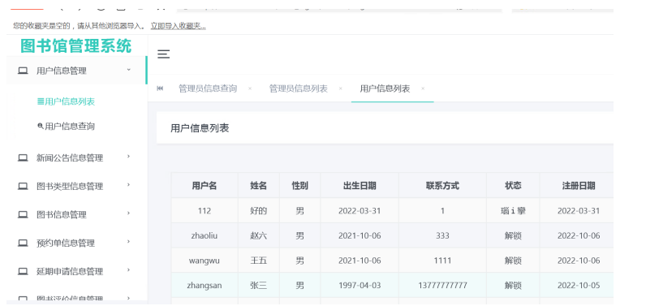This screenshot has height=306, width=646.
Task: Click the 出生日期 column header
Action: [x=360, y=186]
